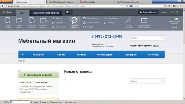Click the Edit page icon
This screenshot has height=104, width=185.
(32, 20)
